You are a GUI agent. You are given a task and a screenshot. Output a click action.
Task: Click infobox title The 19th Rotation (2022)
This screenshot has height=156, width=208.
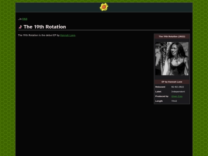click(x=172, y=37)
